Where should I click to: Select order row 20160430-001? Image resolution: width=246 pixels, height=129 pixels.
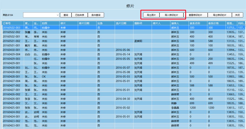123,50
